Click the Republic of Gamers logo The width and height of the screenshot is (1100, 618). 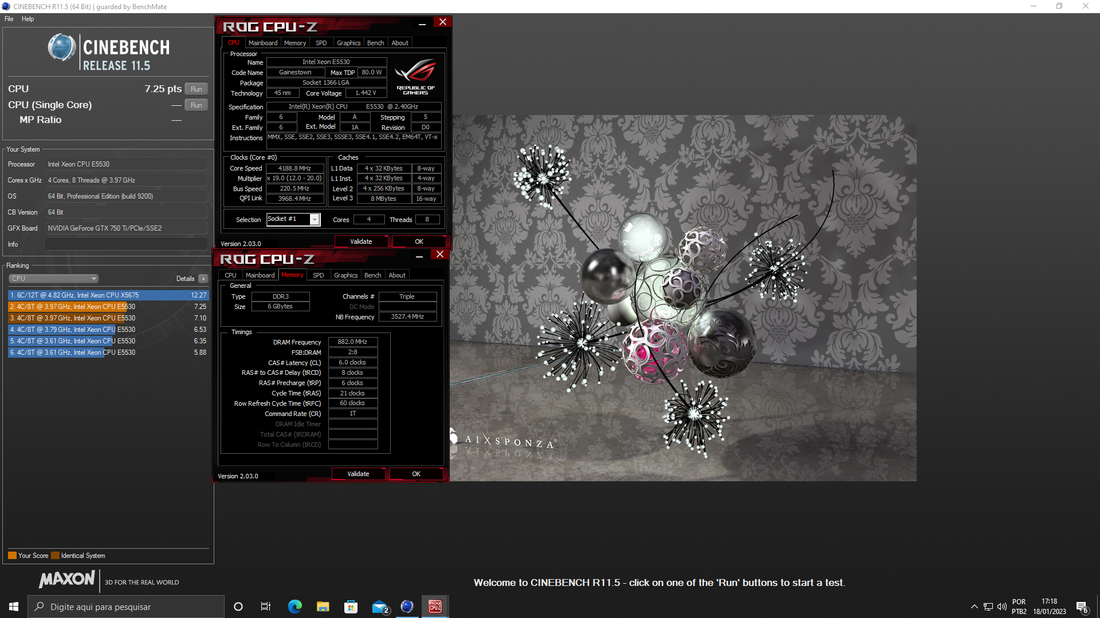pos(415,77)
